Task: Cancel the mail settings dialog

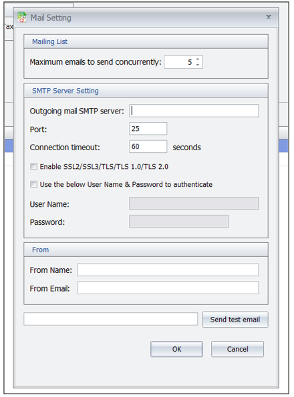Action: pyautogui.click(x=237, y=349)
